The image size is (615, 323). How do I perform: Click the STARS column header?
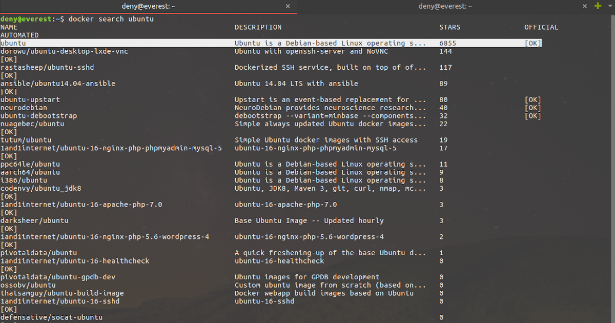pos(449,27)
